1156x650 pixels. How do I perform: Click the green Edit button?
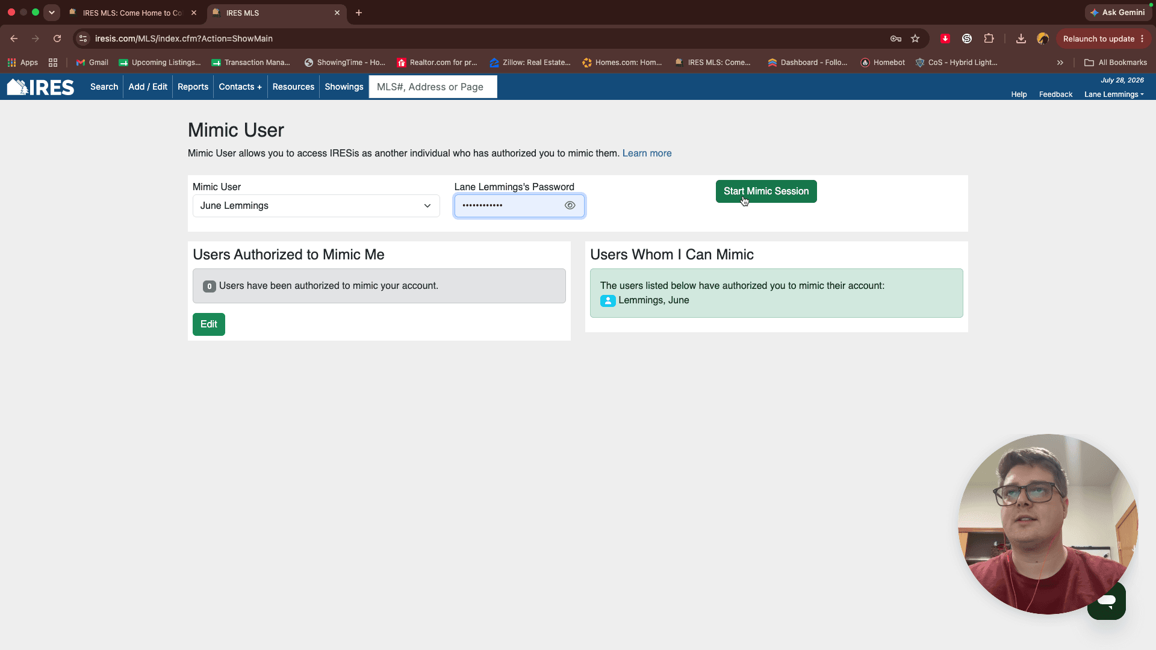[209, 324]
